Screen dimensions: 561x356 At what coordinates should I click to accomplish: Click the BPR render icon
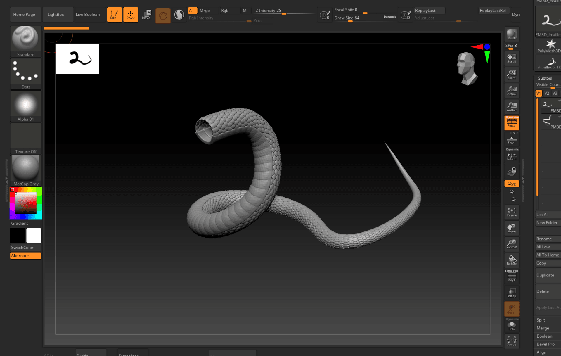coord(511,34)
